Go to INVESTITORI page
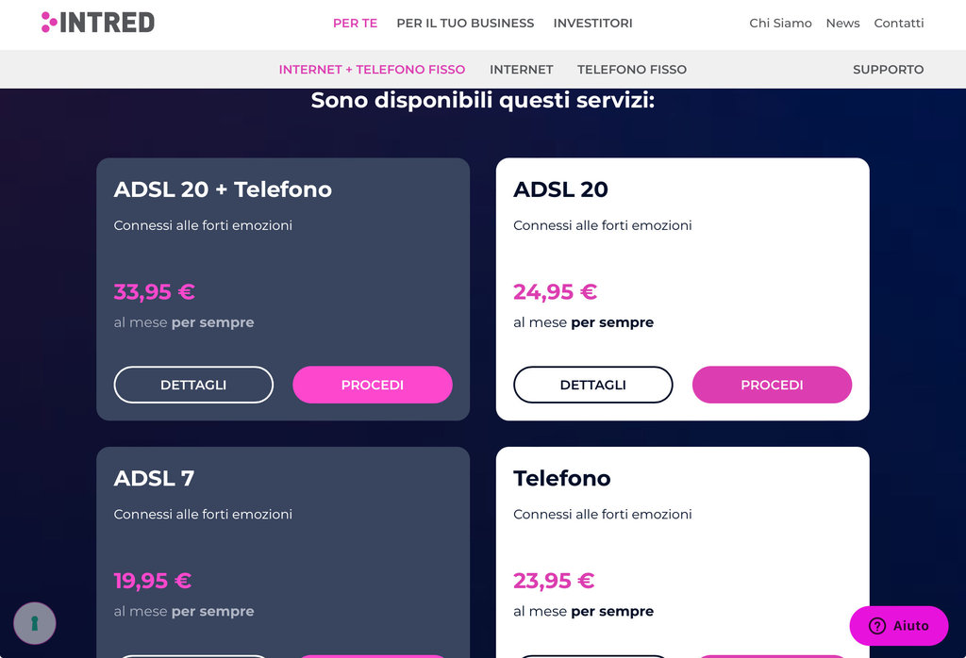This screenshot has height=658, width=966. click(592, 23)
